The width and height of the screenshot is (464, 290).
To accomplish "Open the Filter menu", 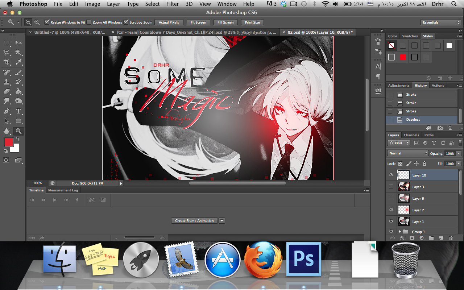I will click(x=172, y=4).
